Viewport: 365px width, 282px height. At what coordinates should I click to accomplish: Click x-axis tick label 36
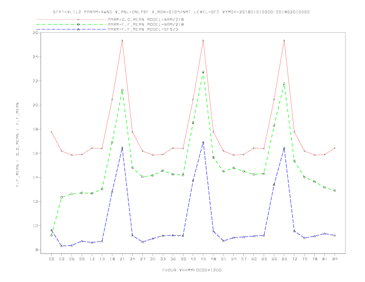pyautogui.click(x=173, y=259)
